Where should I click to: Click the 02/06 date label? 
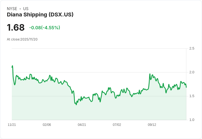(47, 125)
